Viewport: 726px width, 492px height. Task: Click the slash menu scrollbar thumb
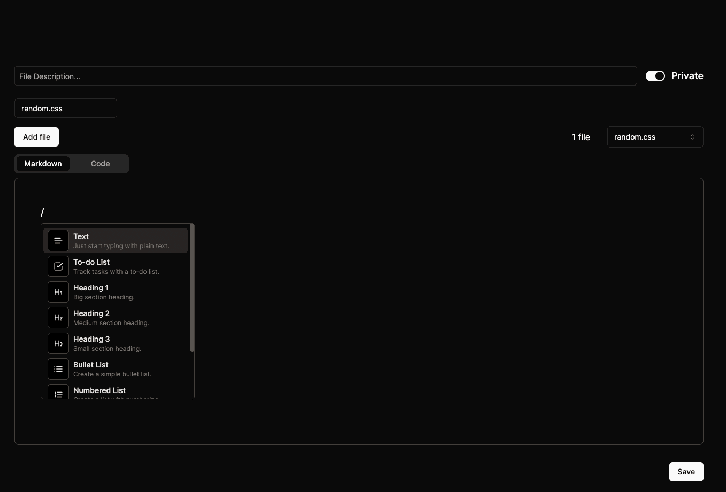tap(192, 289)
